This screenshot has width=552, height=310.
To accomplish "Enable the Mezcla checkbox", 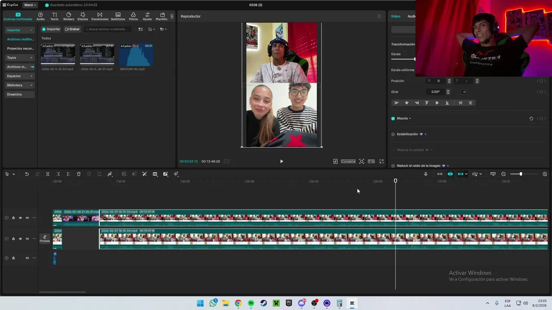I will coord(393,118).
